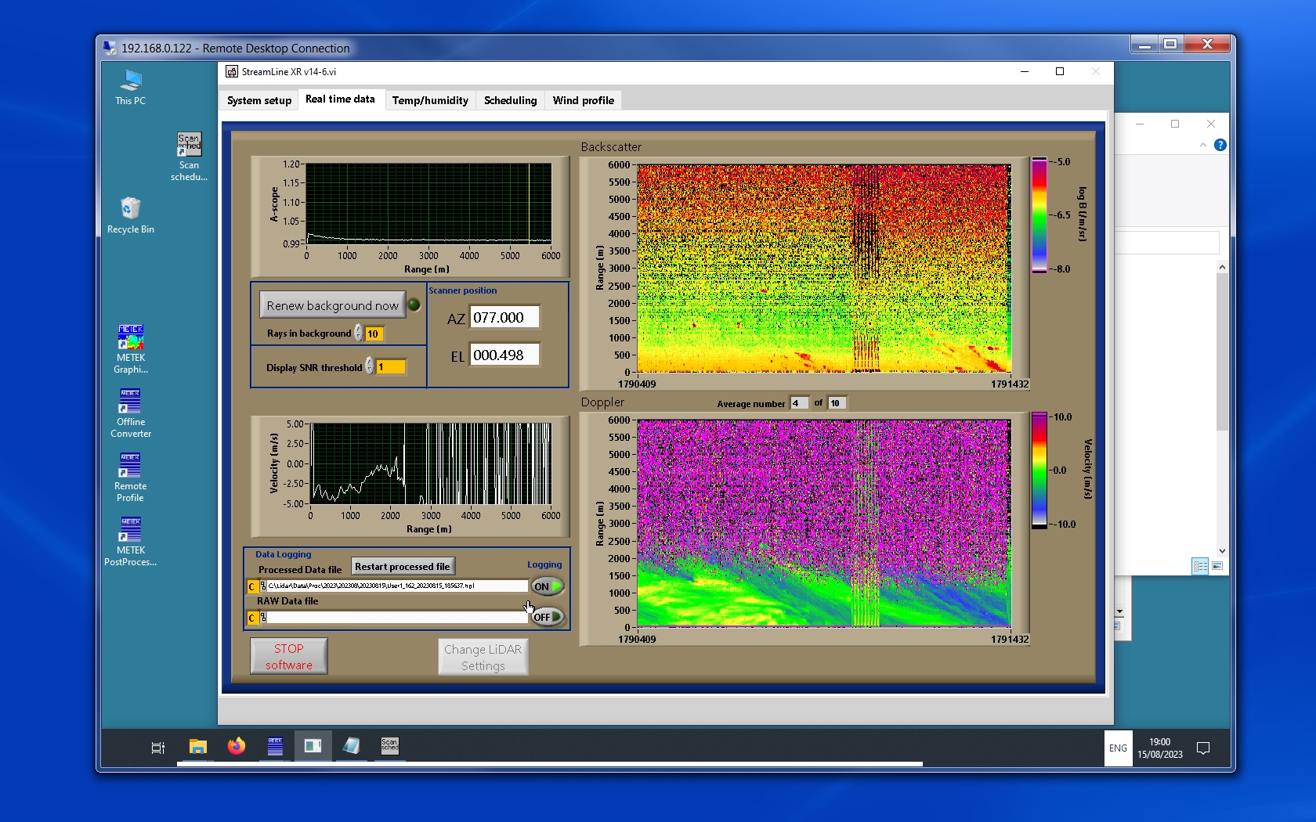Open the Remote Profile desktop shortcut
The height and width of the screenshot is (822, 1316).
click(130, 466)
